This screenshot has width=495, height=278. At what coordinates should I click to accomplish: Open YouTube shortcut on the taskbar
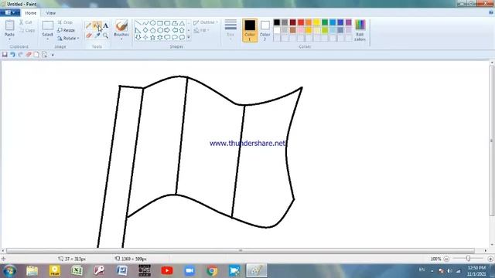coord(167,270)
